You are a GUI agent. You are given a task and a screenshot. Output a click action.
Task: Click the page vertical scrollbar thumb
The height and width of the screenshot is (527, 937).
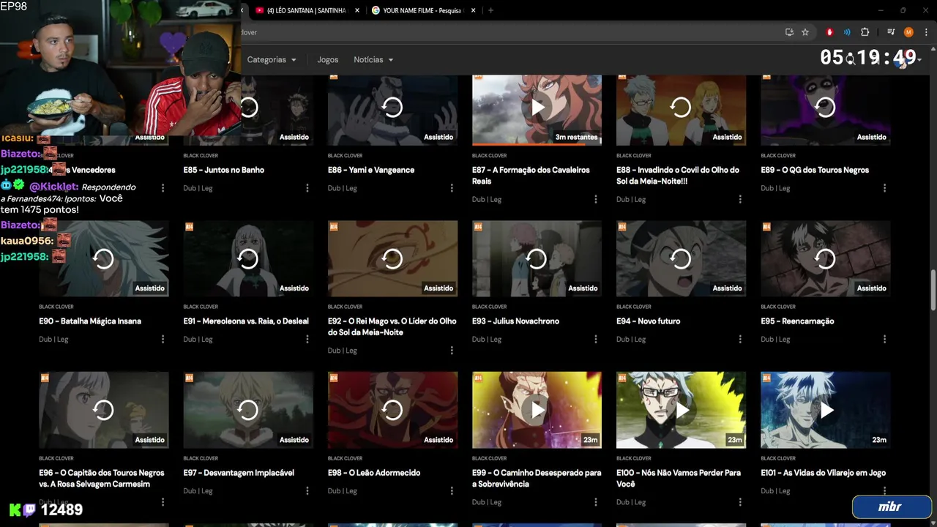[x=933, y=291]
